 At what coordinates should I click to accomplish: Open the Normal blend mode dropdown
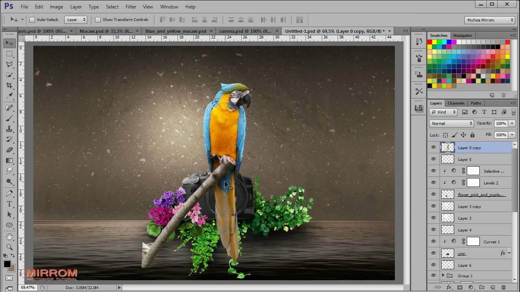pos(451,123)
